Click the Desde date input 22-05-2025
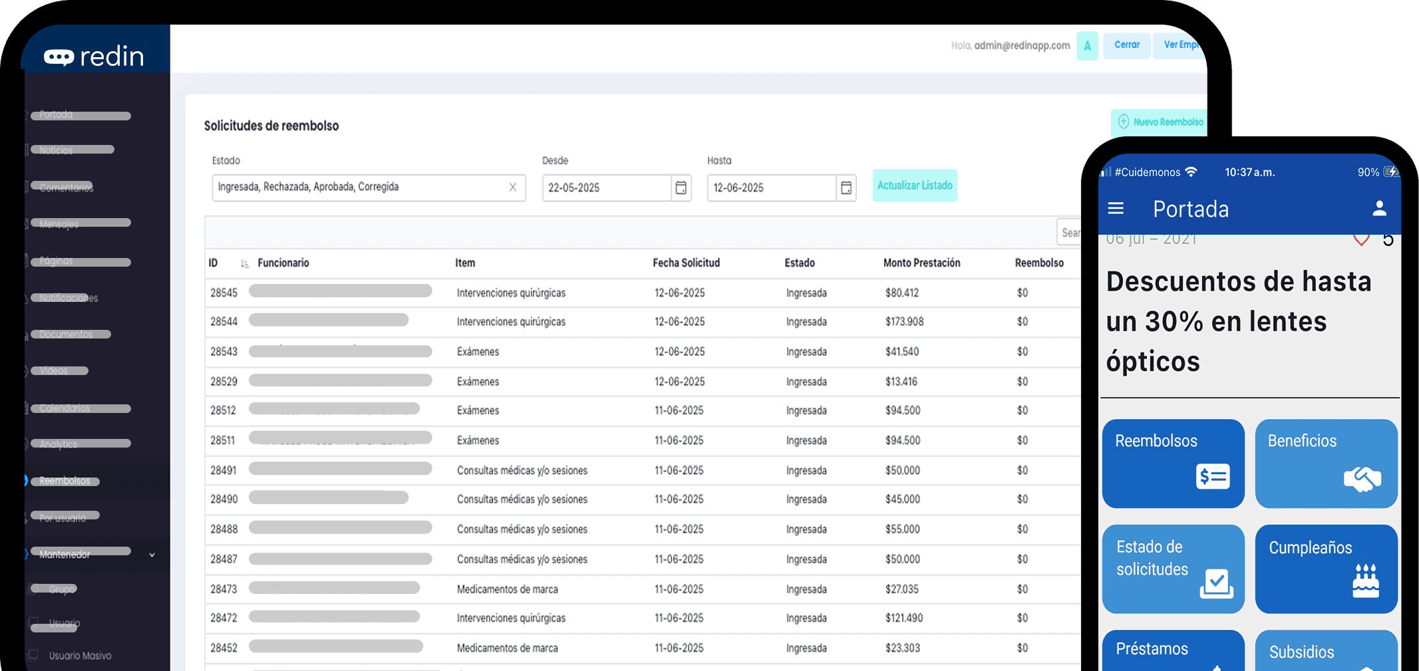The height and width of the screenshot is (671, 1419). tap(607, 188)
